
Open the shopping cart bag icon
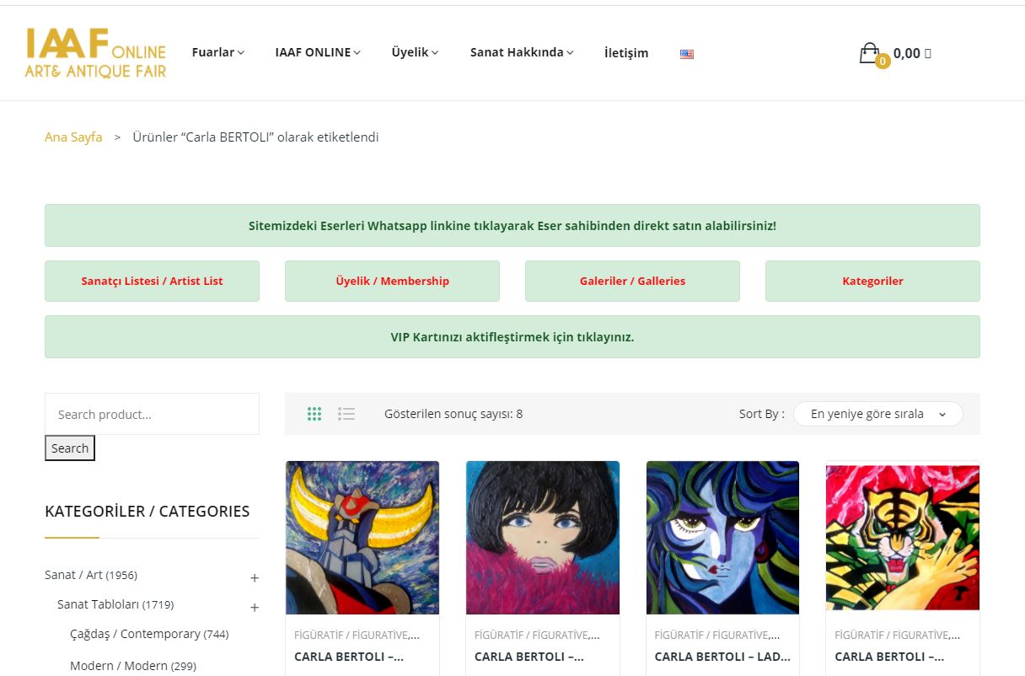pyautogui.click(x=869, y=53)
